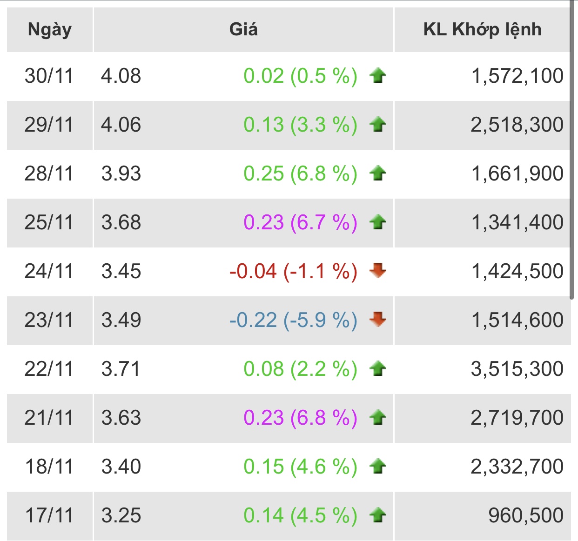The height and width of the screenshot is (541, 578).
Task: Click the Ngày column header
Action: (x=50, y=30)
